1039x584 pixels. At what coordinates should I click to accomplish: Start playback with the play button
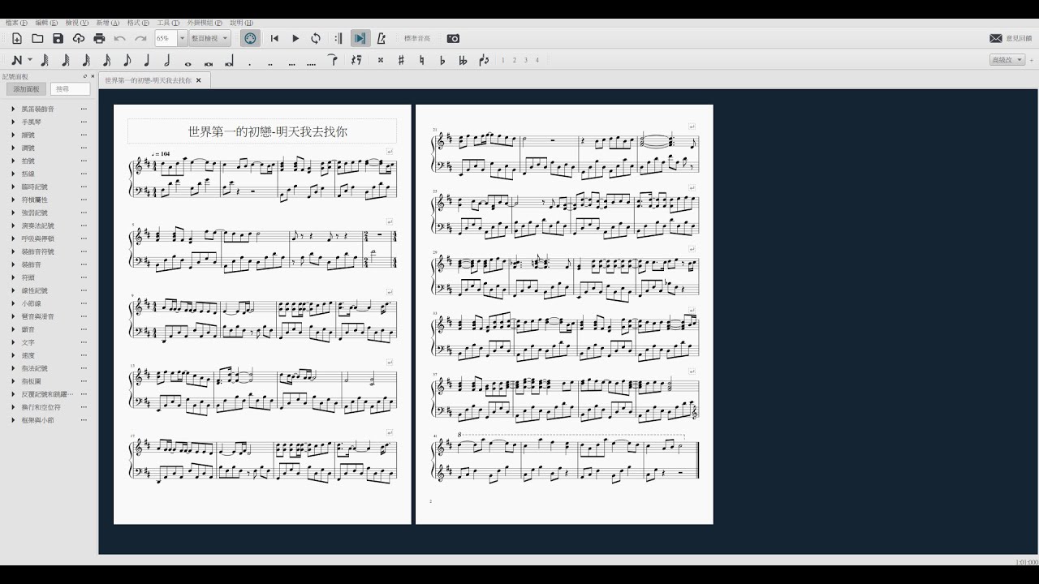tap(295, 38)
